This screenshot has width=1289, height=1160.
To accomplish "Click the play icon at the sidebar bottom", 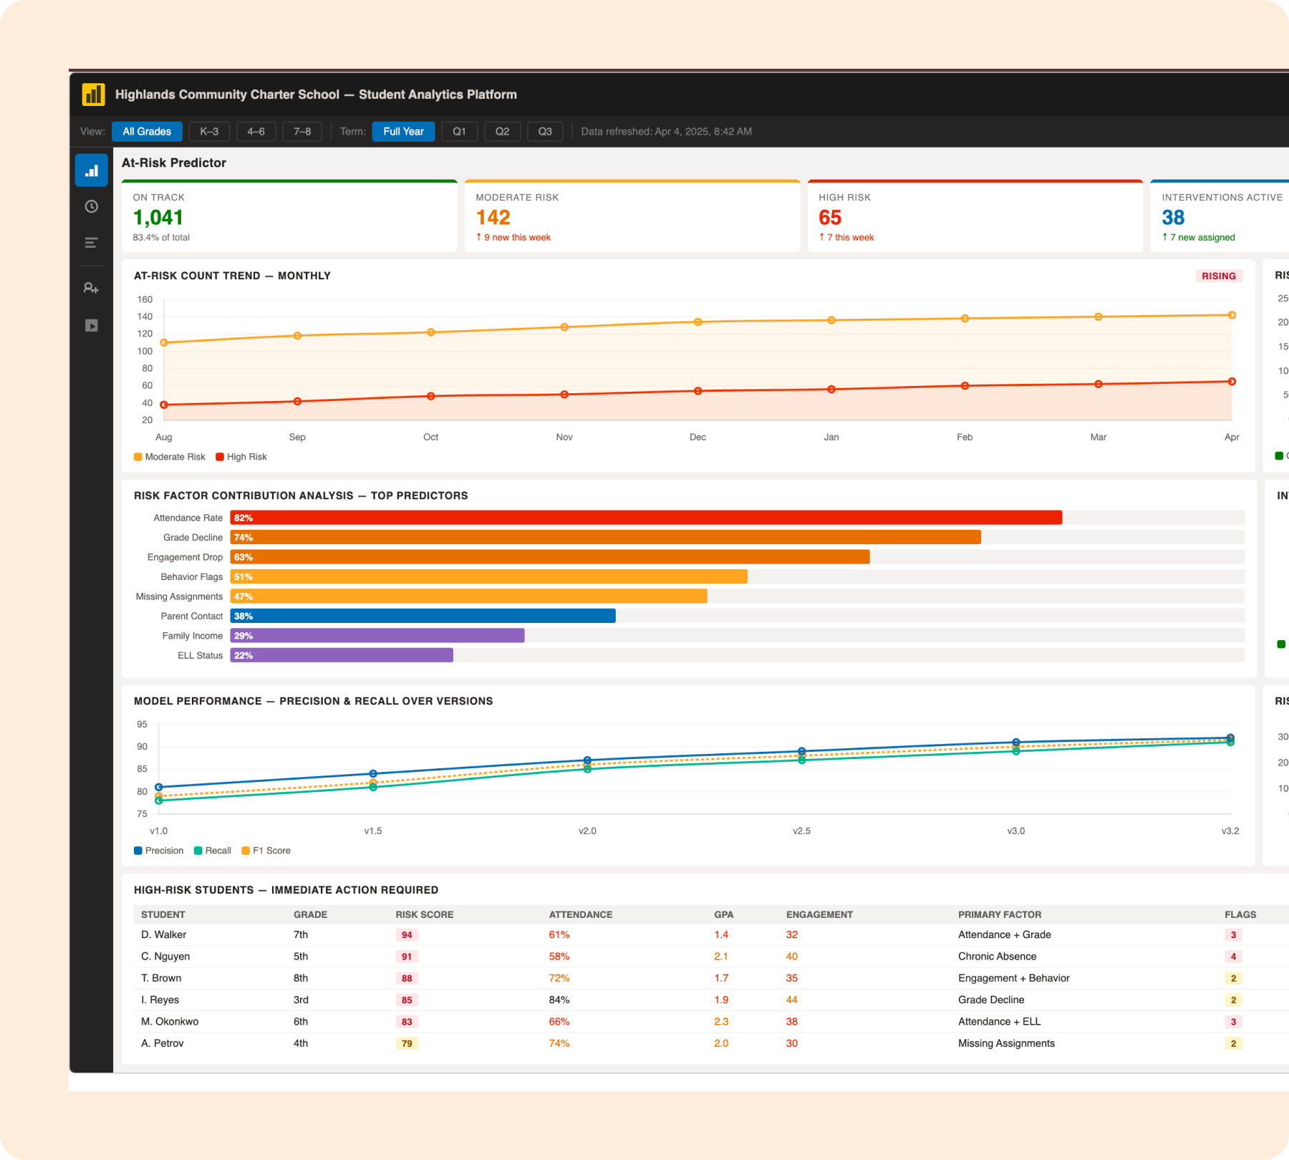I will 91,325.
